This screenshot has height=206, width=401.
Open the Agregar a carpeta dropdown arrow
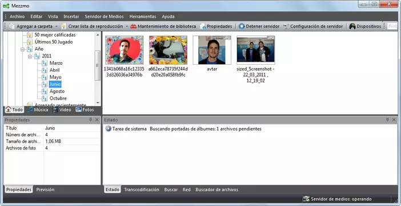coord(57,26)
